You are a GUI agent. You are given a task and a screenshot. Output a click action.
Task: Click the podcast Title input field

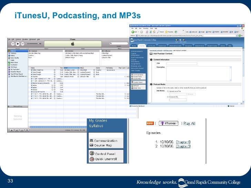coord(182,64)
